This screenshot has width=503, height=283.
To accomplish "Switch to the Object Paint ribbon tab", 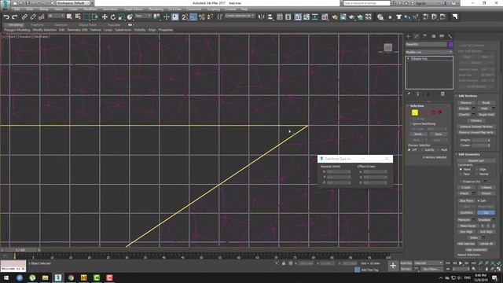I will 87,24.
